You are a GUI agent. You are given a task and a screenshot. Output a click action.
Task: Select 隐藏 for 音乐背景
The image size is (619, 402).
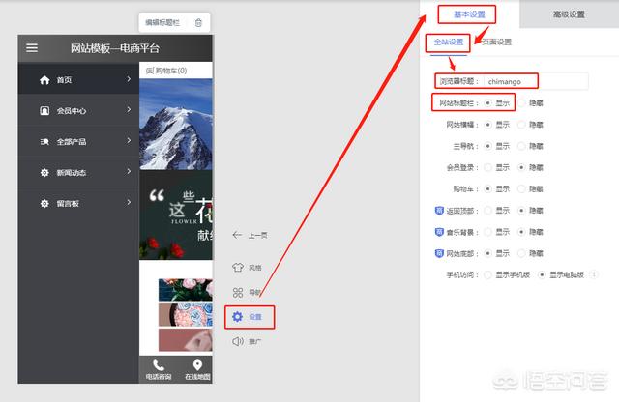pos(521,232)
